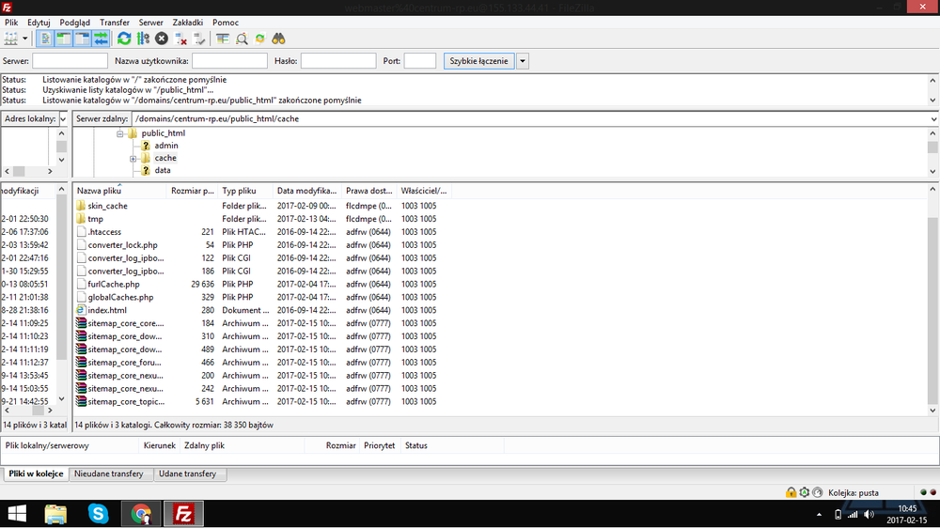Open the filename filters dialog icon

(x=223, y=39)
